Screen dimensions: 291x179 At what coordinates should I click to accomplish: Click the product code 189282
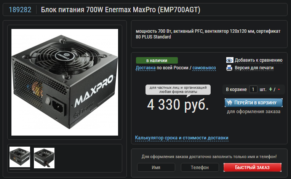pyautogui.click(x=20, y=10)
